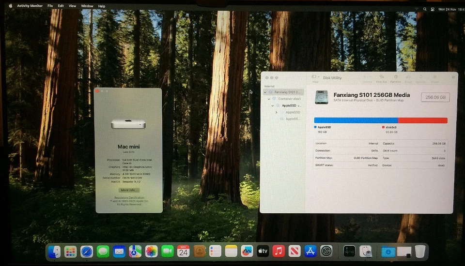Viewport: 465px width, 266px height.
Task: Click the Mac mini image in About window
Action: pos(128,124)
